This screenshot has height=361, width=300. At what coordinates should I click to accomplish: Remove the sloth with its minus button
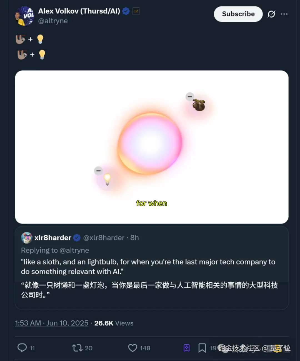(190, 97)
